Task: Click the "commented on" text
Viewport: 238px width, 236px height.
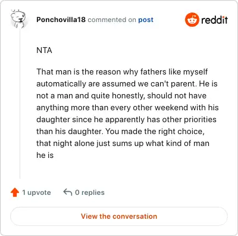Action: tap(112, 20)
